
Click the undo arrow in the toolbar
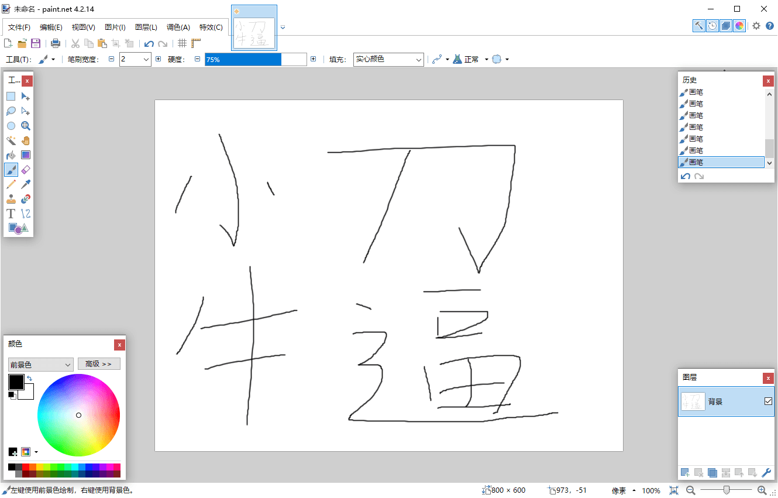(150, 43)
